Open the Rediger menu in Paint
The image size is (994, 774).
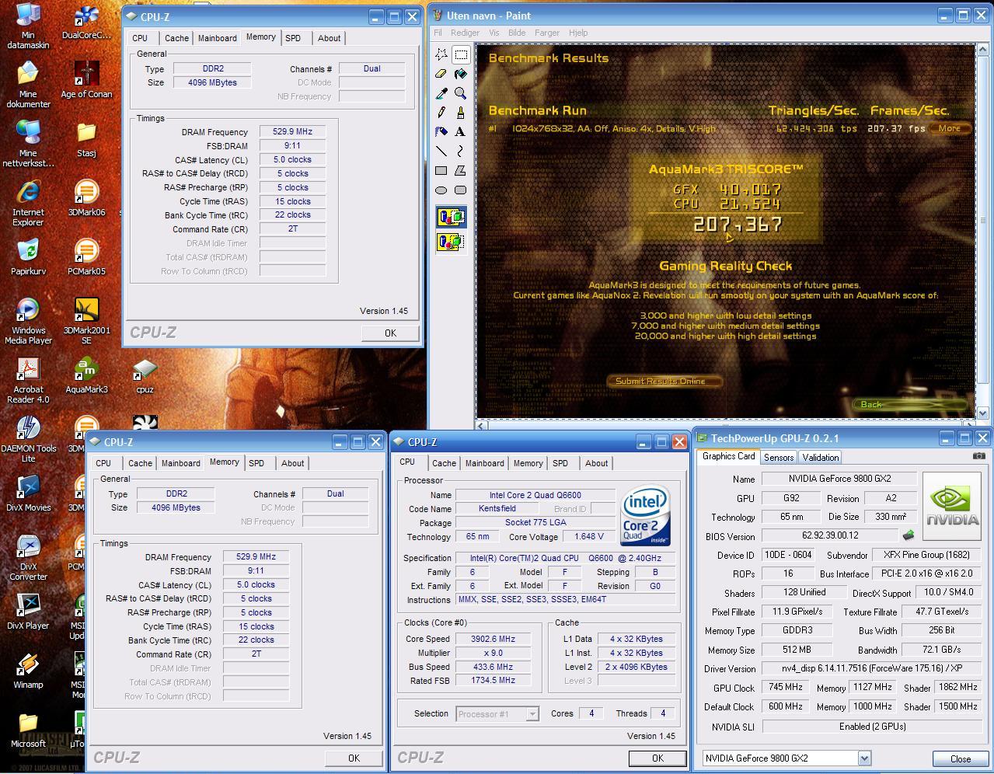[x=465, y=33]
